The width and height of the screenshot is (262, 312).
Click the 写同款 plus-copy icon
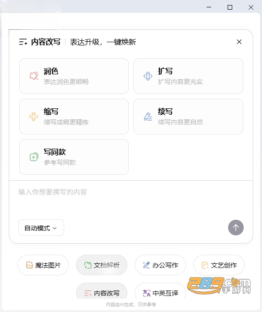pos(34,157)
